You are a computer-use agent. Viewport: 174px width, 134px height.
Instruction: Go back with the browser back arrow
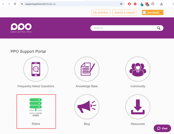(x=3, y=4)
